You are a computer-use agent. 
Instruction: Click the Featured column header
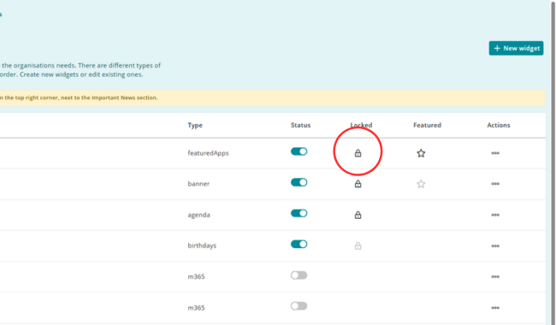coord(428,125)
